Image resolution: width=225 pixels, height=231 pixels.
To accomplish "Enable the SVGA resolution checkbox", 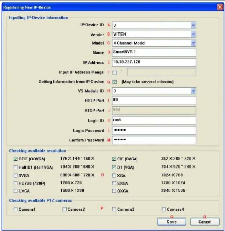I will coord(16,175).
